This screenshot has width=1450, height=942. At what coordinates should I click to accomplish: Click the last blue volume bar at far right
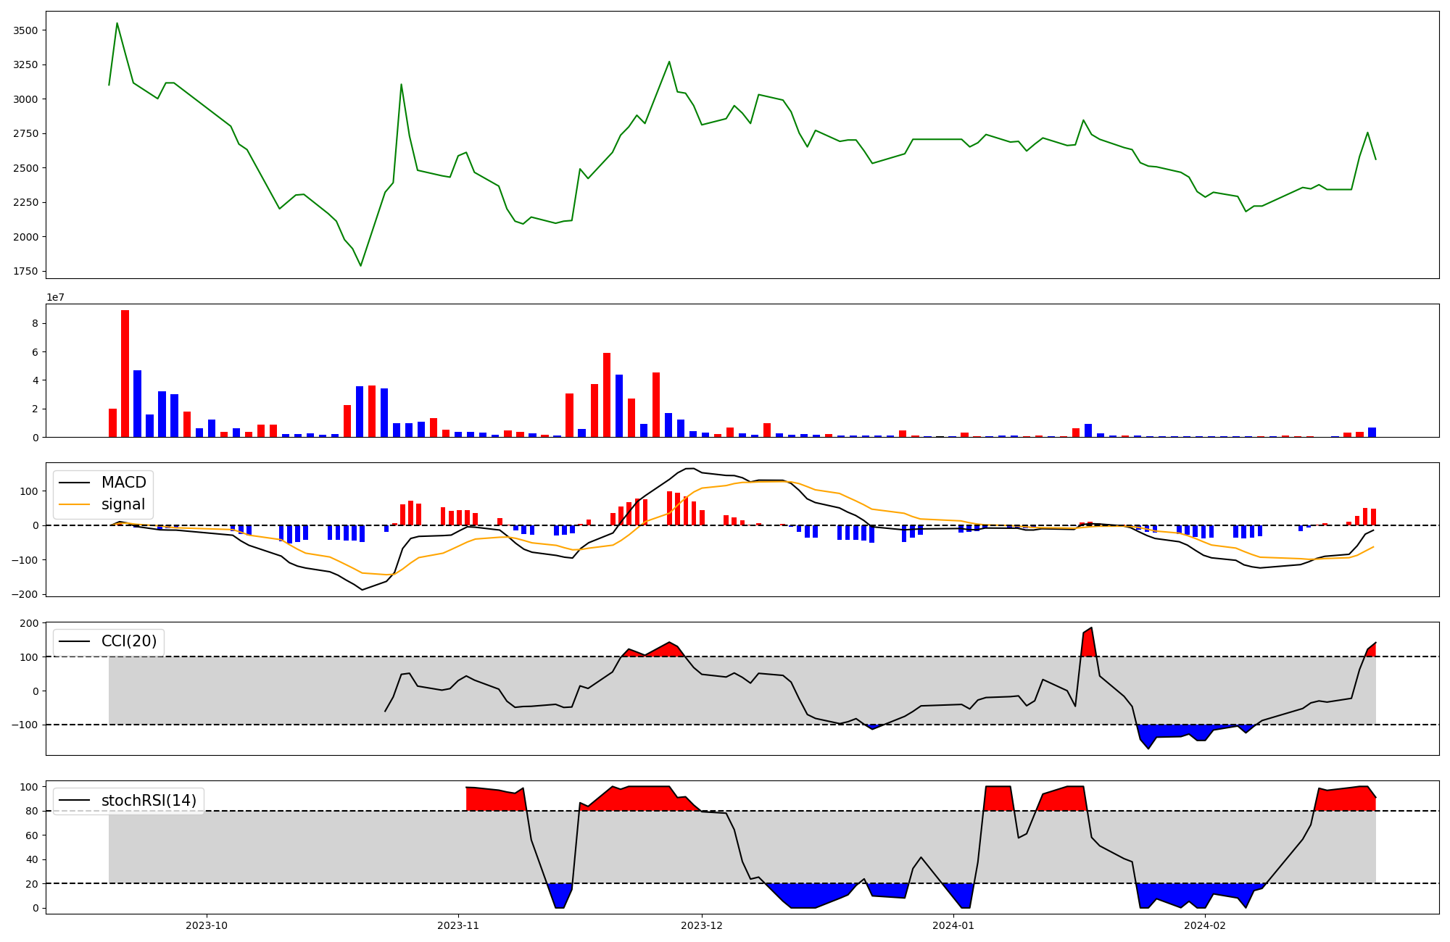[1372, 433]
